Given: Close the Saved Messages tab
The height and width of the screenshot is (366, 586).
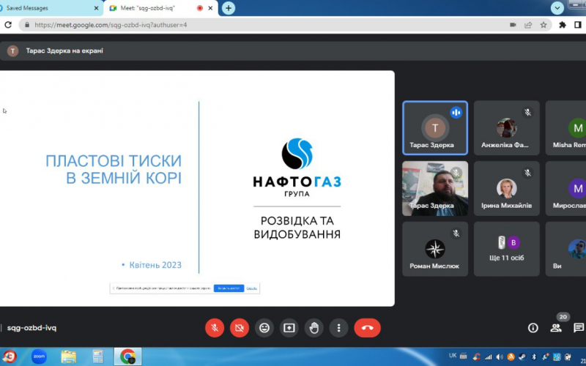Looking at the screenshot, I should (96, 8).
